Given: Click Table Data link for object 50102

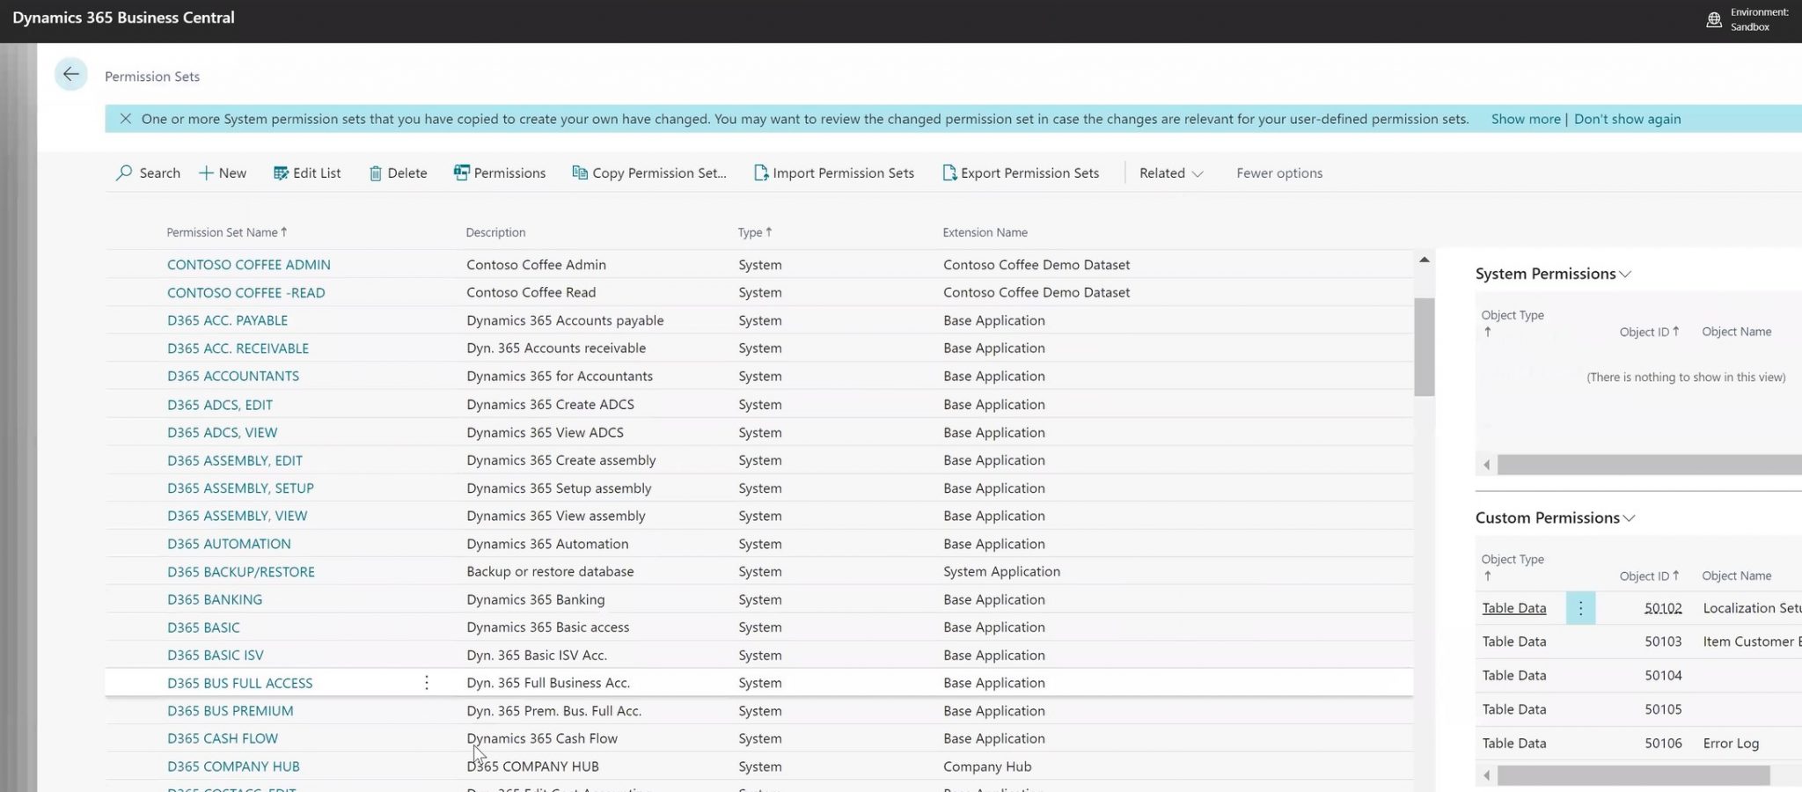Looking at the screenshot, I should click(x=1513, y=608).
